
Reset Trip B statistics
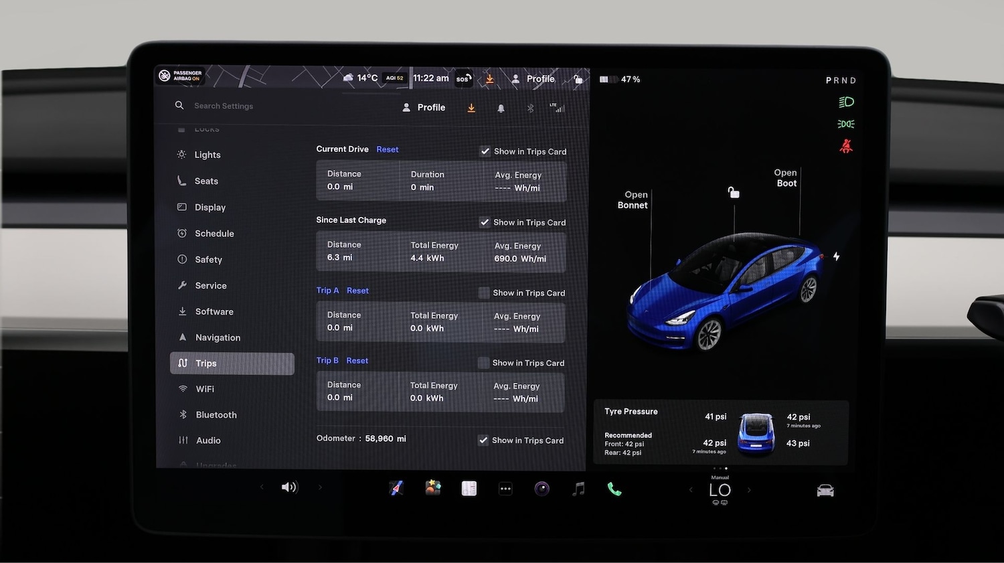point(357,360)
